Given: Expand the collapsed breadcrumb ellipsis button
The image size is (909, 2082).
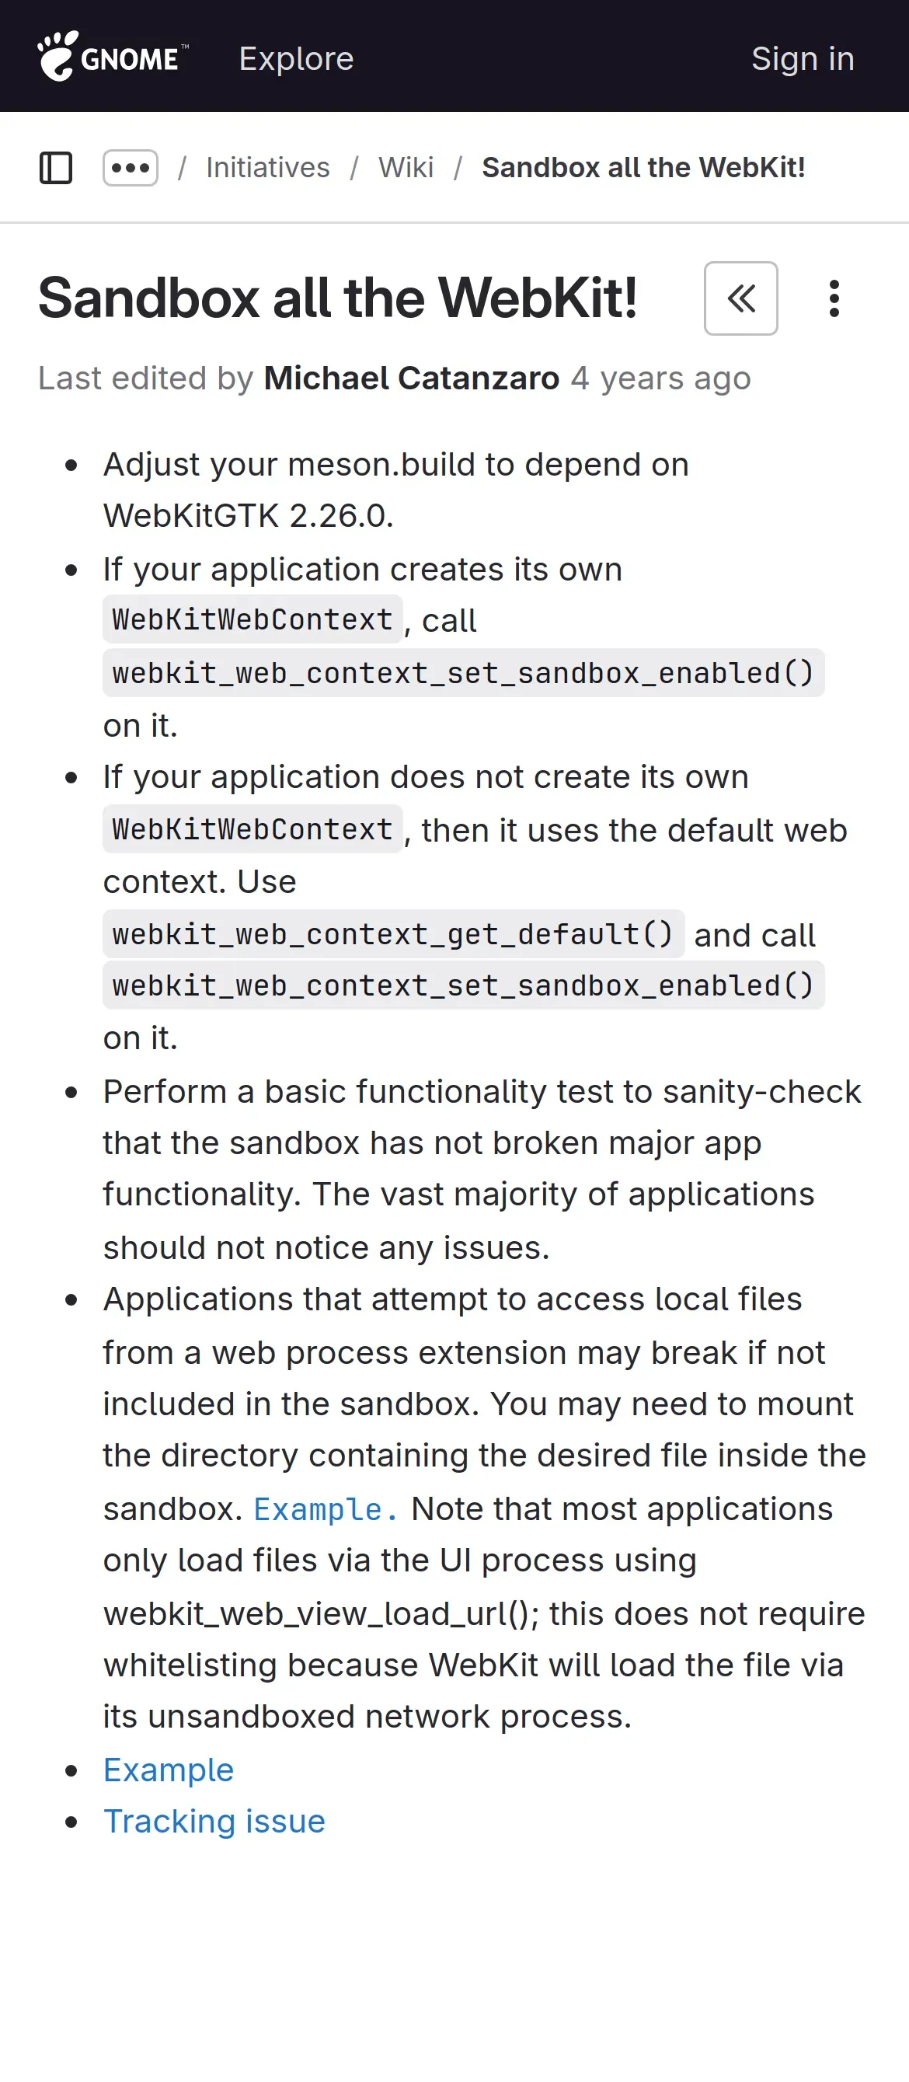Looking at the screenshot, I should (x=130, y=168).
